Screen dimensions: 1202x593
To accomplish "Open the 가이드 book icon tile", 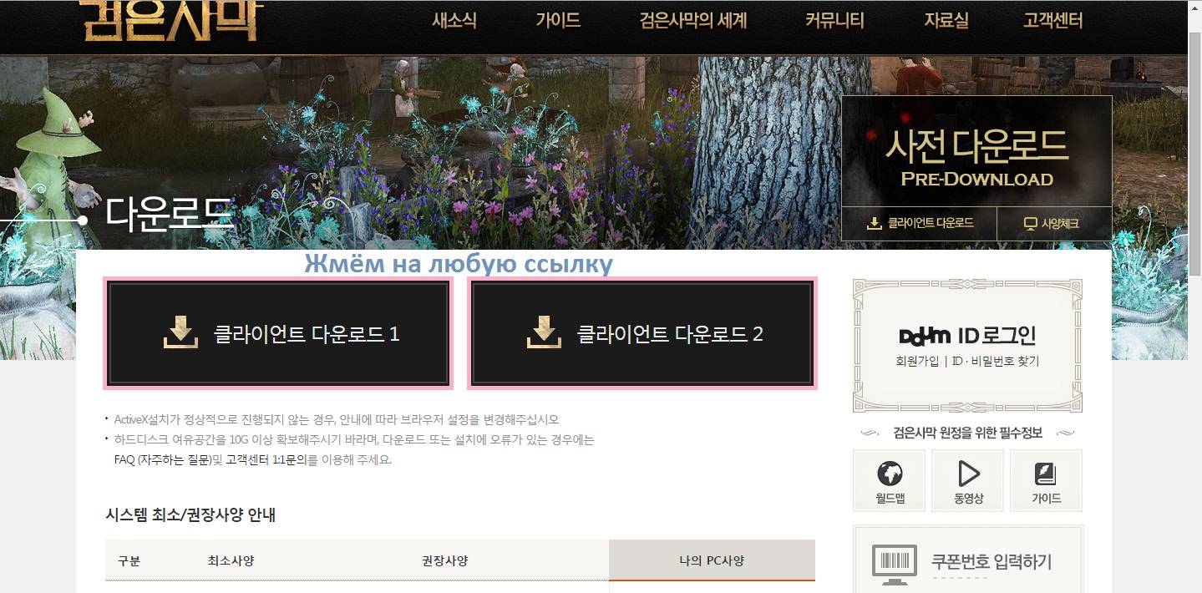I will pyautogui.click(x=1046, y=480).
